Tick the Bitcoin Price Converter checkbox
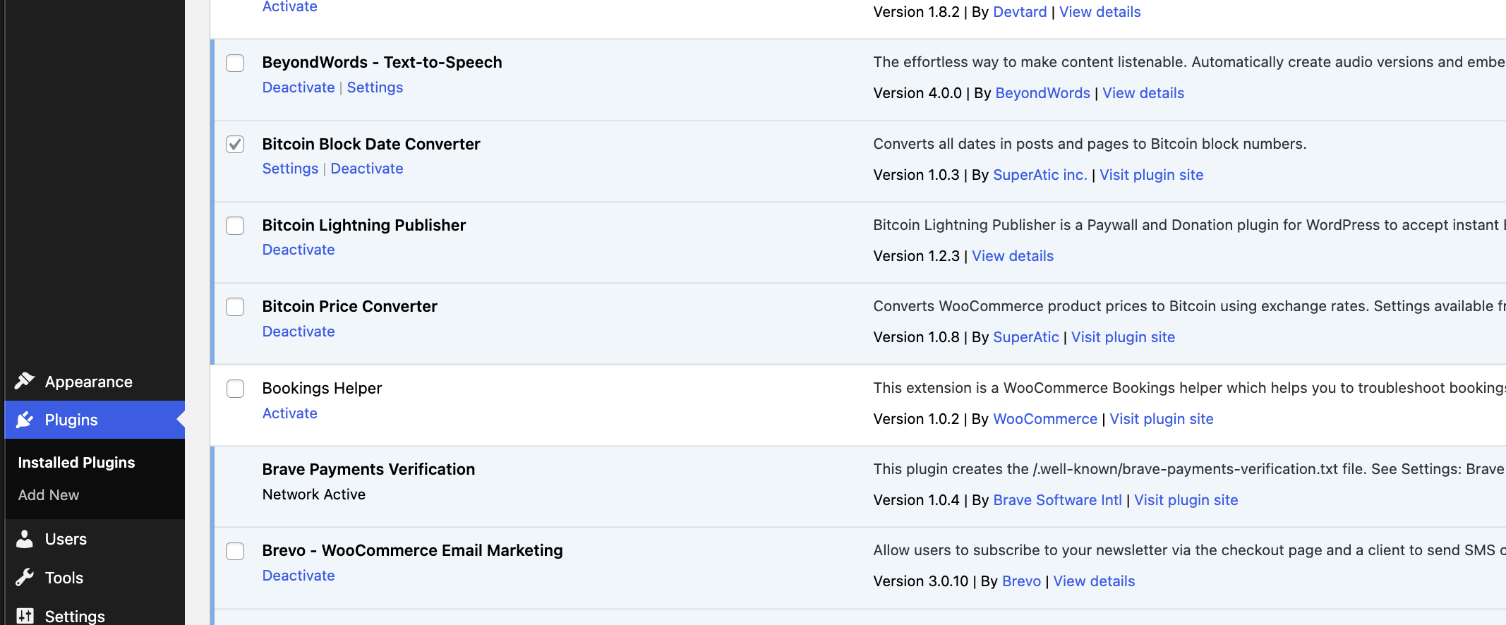The height and width of the screenshot is (625, 1506). (235, 307)
